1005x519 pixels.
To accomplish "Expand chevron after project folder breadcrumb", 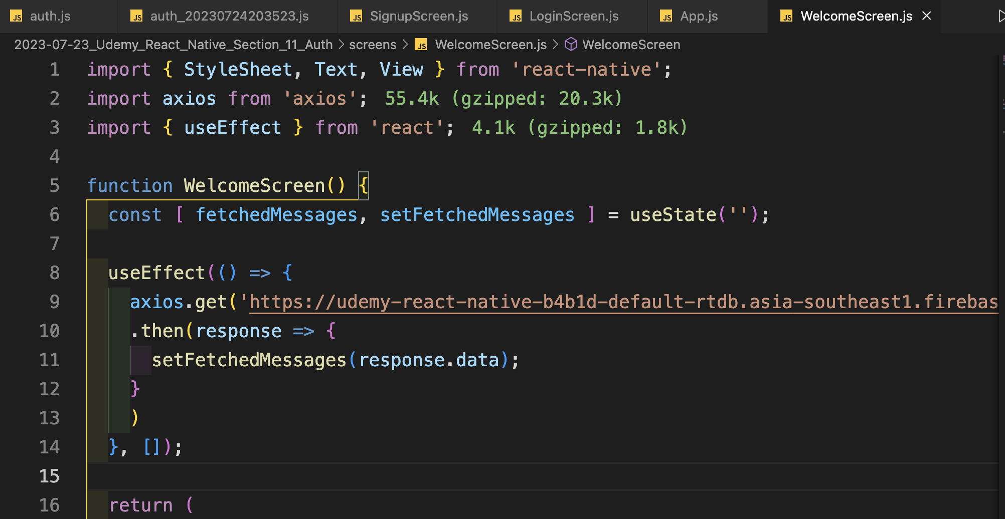I will 341,45.
